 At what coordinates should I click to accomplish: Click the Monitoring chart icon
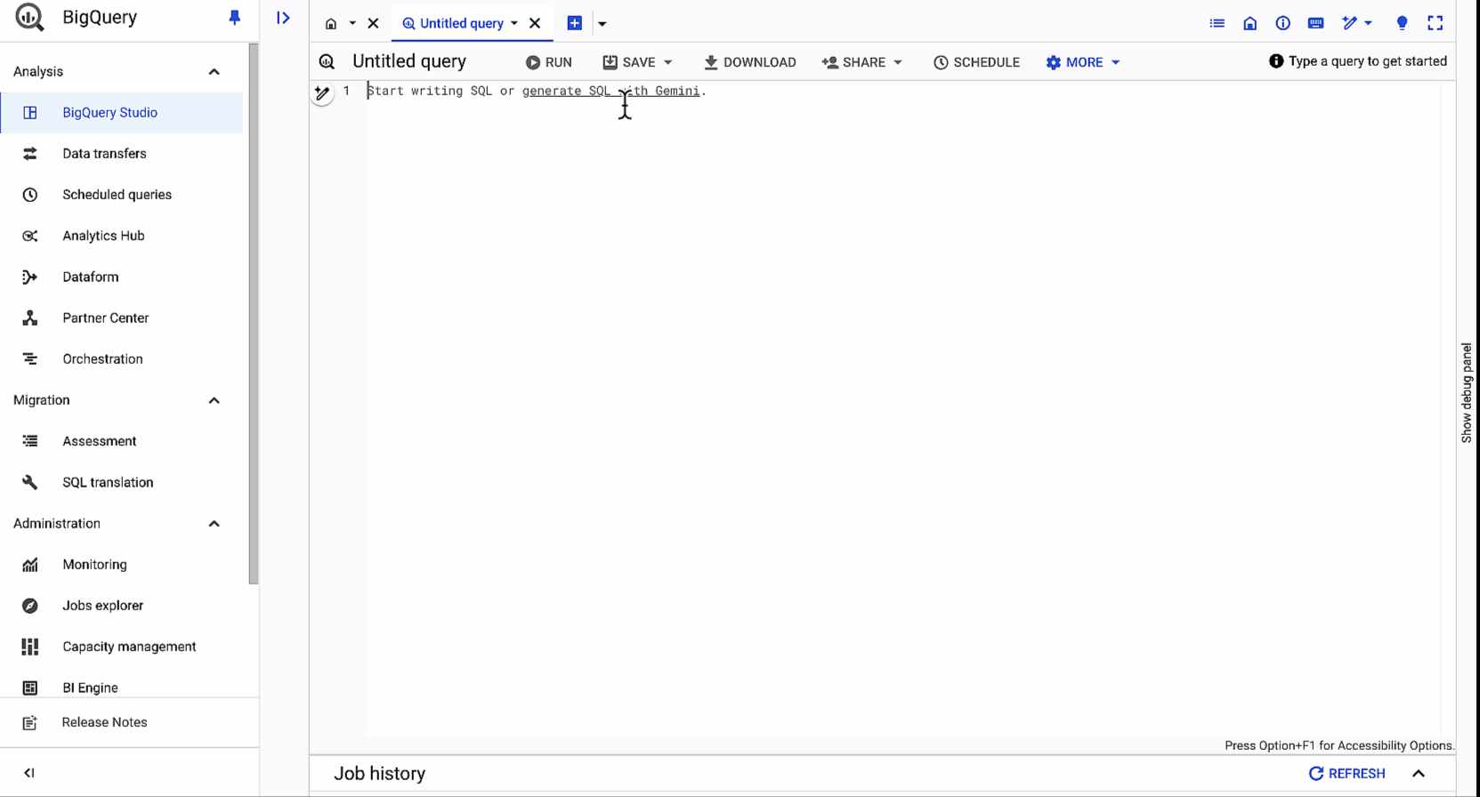[30, 565]
